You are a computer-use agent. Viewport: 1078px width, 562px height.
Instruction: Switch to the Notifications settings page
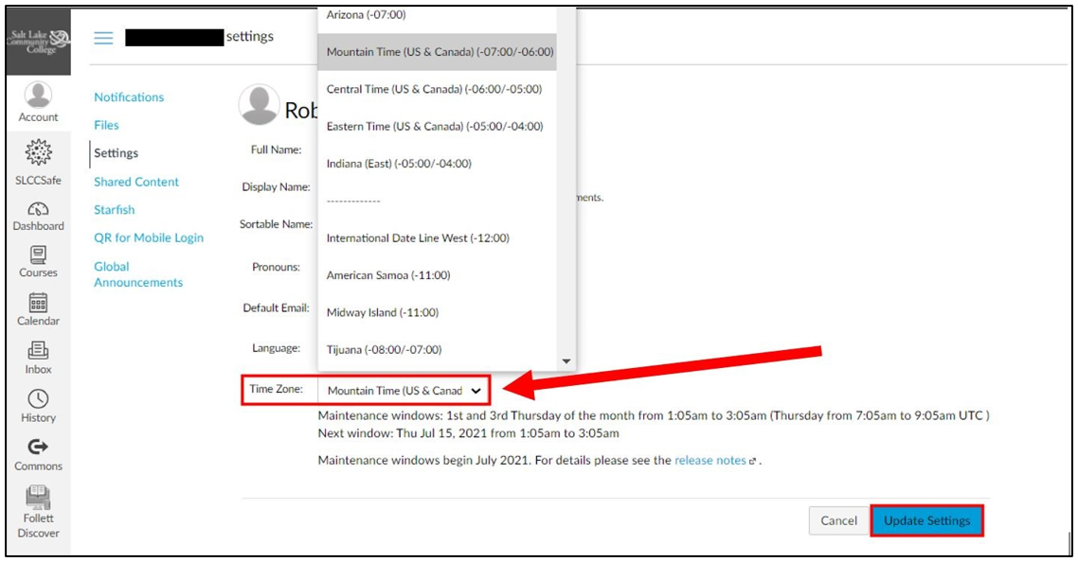[x=128, y=97]
